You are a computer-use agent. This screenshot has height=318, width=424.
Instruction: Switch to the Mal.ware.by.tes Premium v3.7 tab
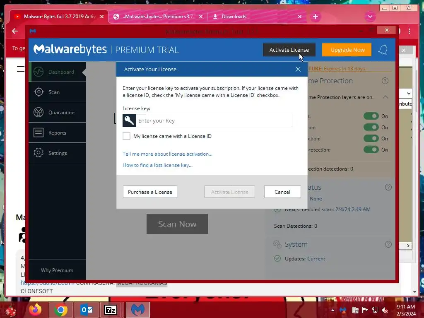pos(158,17)
